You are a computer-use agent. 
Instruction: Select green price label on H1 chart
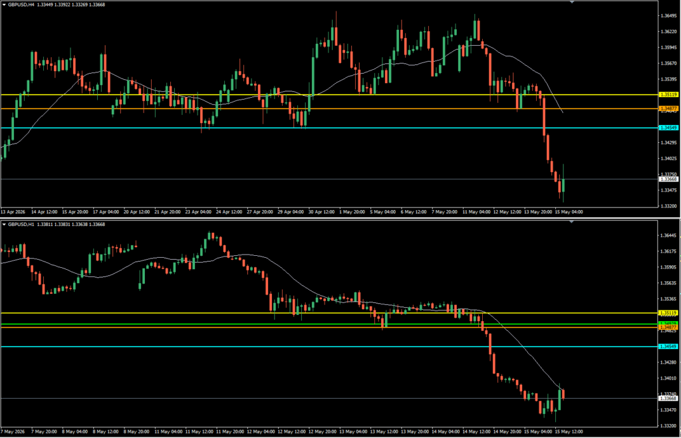pos(669,324)
